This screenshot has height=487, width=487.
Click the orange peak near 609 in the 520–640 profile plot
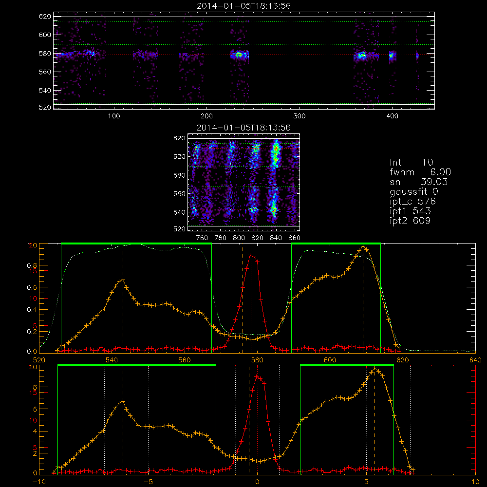(x=363, y=246)
